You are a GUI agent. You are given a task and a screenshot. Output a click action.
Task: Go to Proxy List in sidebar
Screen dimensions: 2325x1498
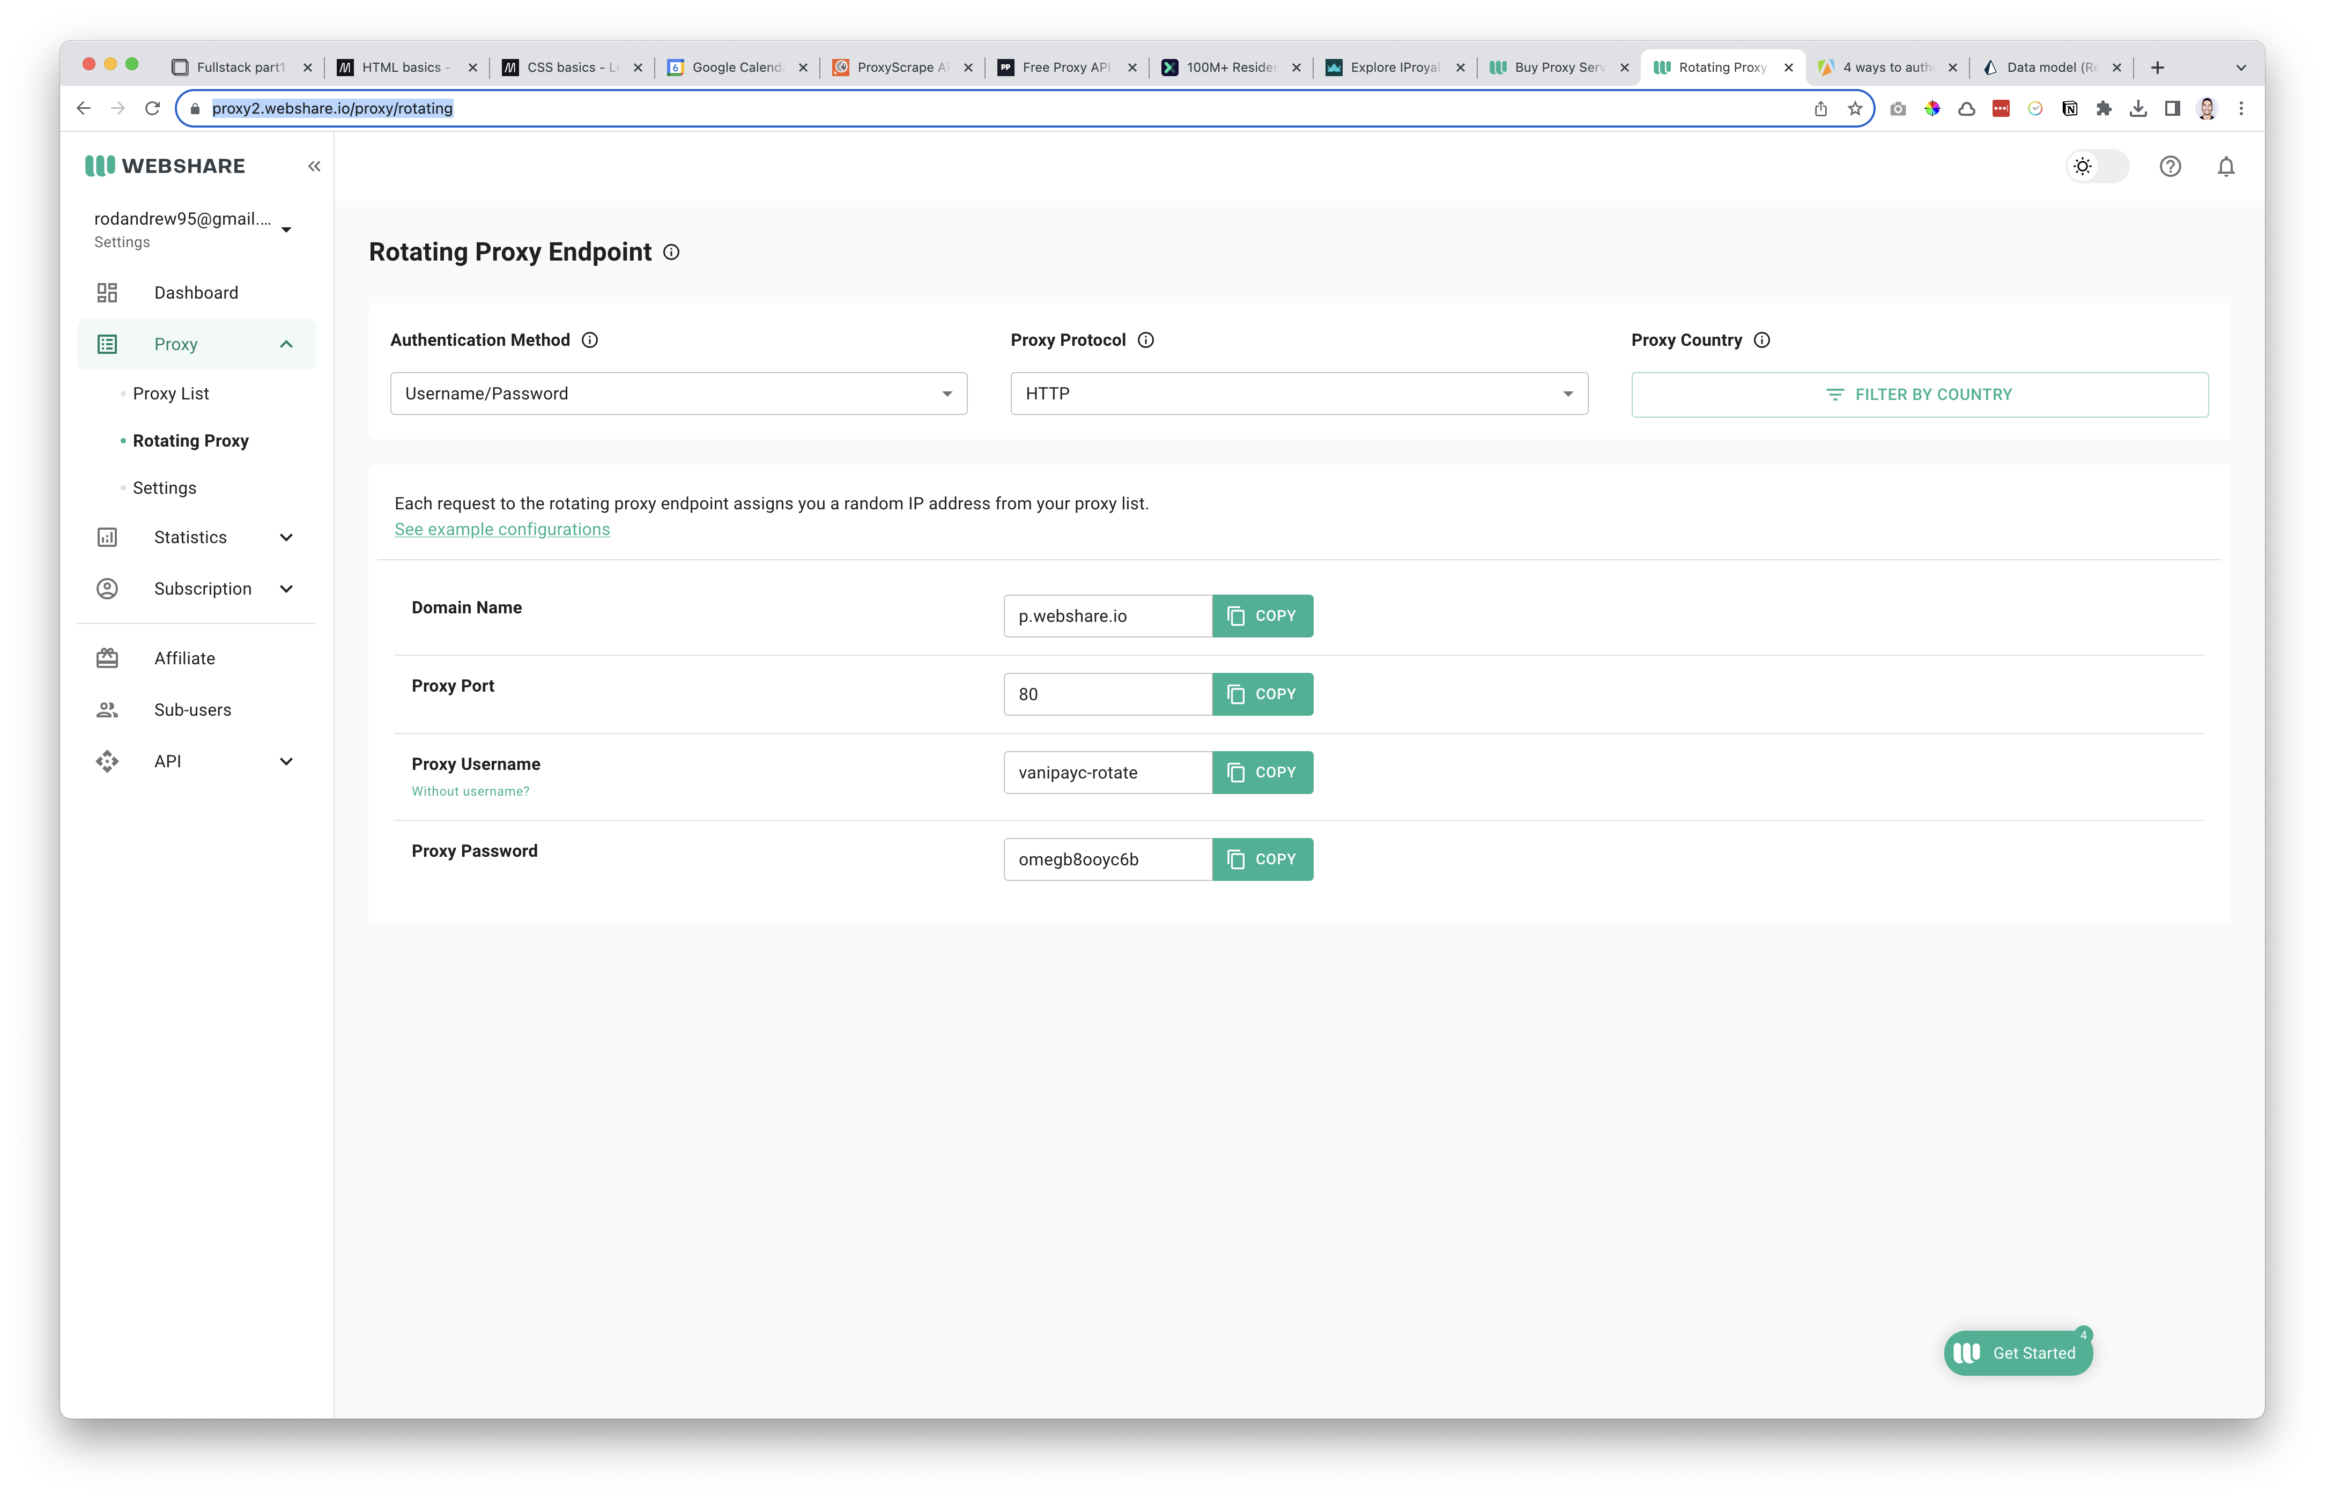[171, 394]
